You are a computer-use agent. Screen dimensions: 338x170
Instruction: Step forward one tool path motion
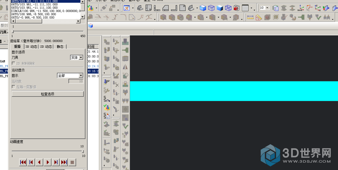coord(56,162)
